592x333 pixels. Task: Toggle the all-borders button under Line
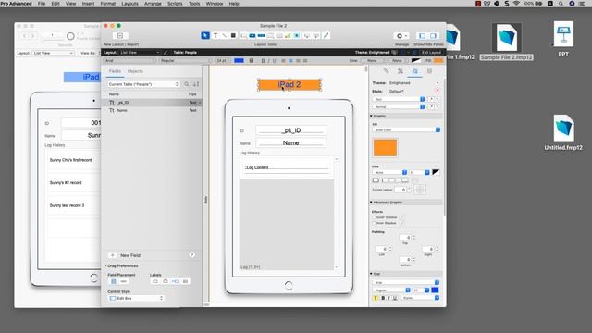point(376,180)
